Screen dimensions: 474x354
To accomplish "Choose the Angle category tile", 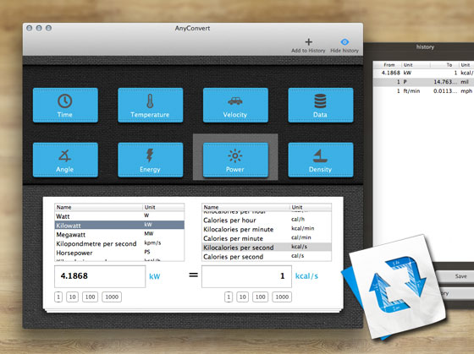I will click(x=65, y=160).
